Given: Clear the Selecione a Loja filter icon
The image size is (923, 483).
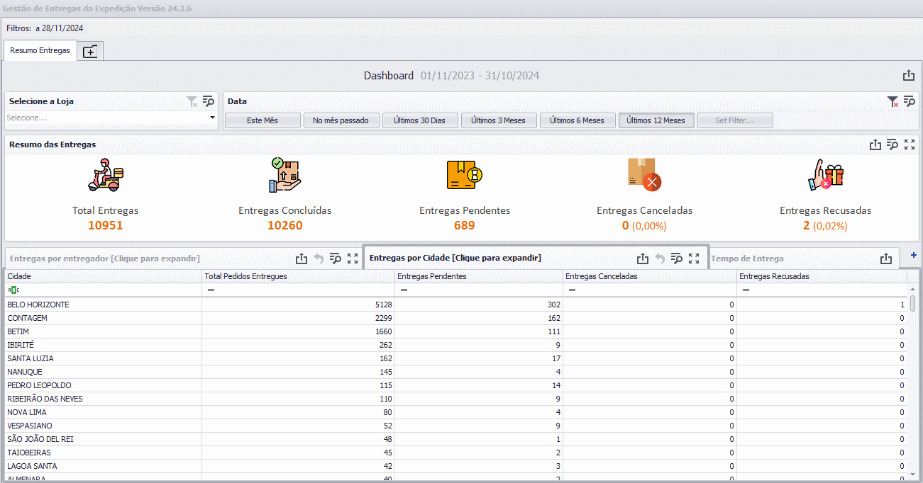Looking at the screenshot, I should point(192,102).
